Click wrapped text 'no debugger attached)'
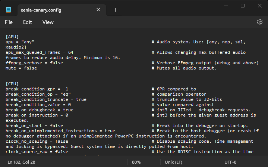The height and width of the screenshot is (167, 268). pyautogui.click(x=33, y=136)
